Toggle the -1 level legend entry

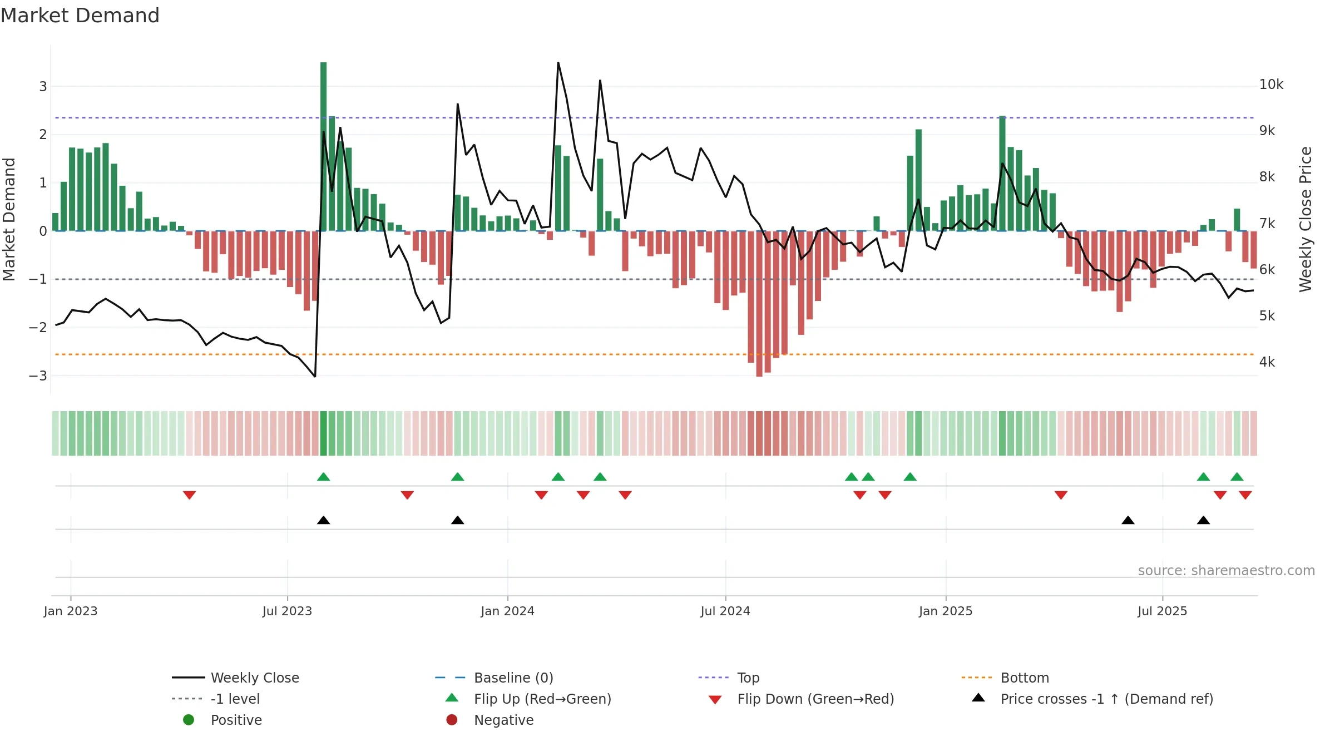click(216, 699)
